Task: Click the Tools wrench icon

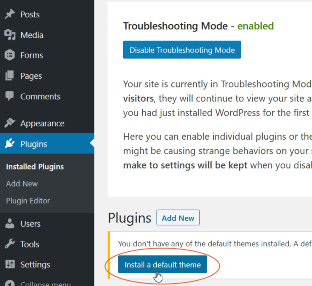Action: point(10,244)
